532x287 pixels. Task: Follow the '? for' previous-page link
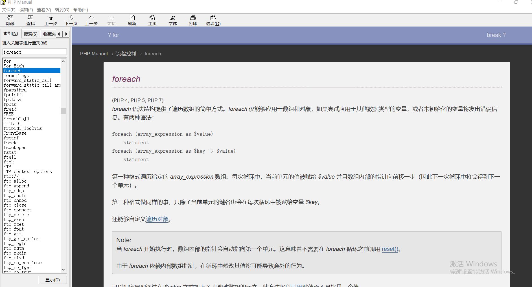113,35
